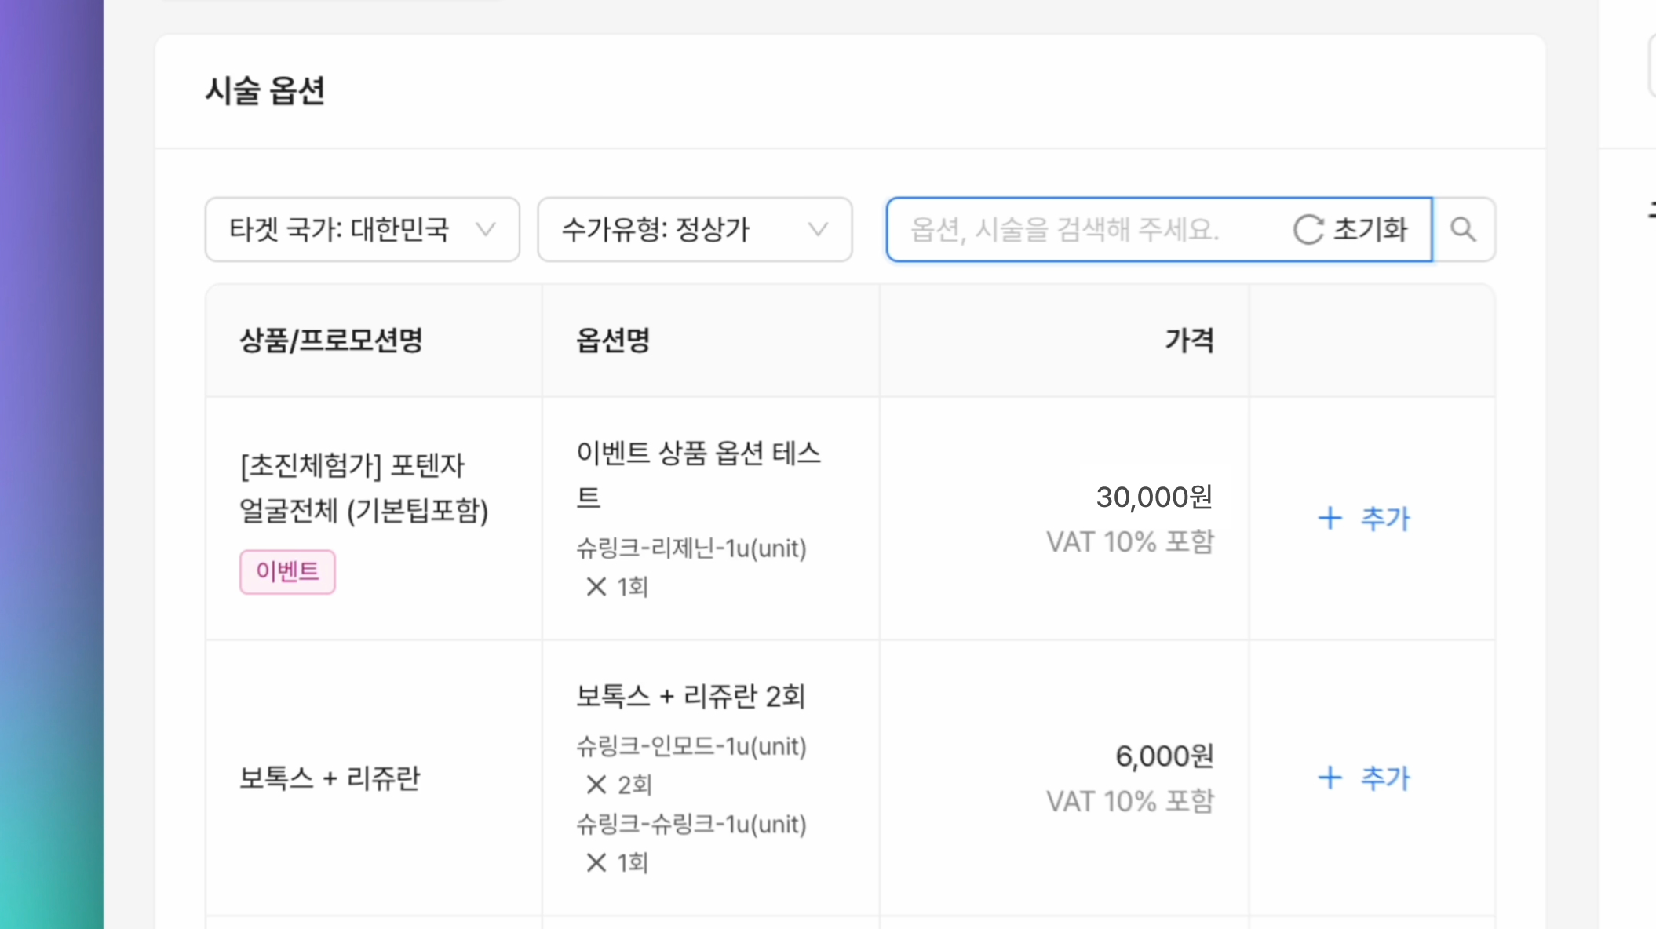Screen dimensions: 1656x929
Task: Select the [초진체험가] 포텐자 얼굴전체 product name
Action: click(x=363, y=487)
